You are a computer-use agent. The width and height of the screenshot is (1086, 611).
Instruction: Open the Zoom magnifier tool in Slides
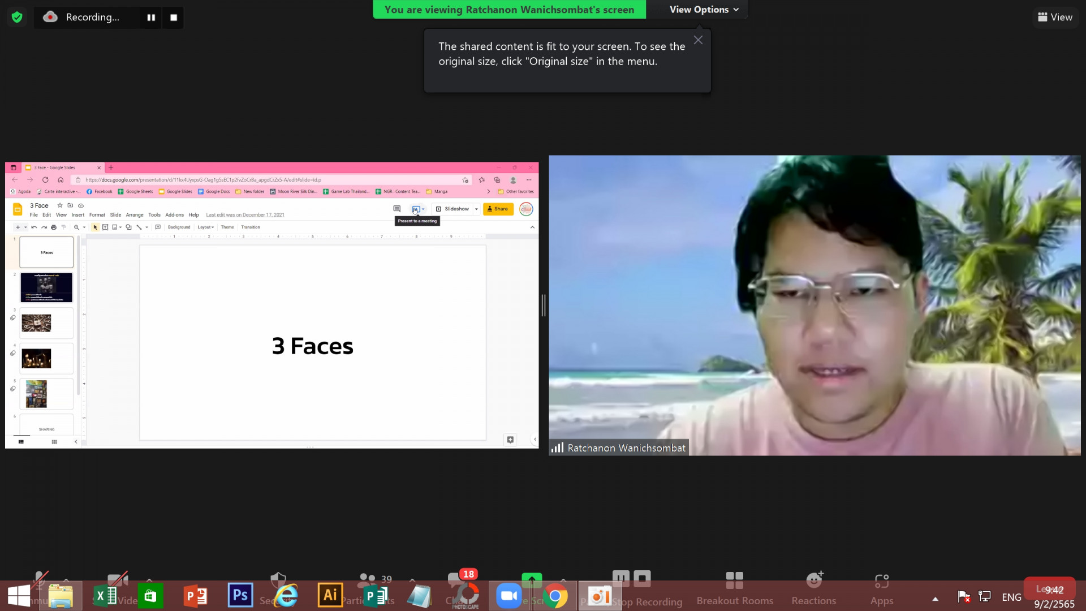click(x=76, y=227)
